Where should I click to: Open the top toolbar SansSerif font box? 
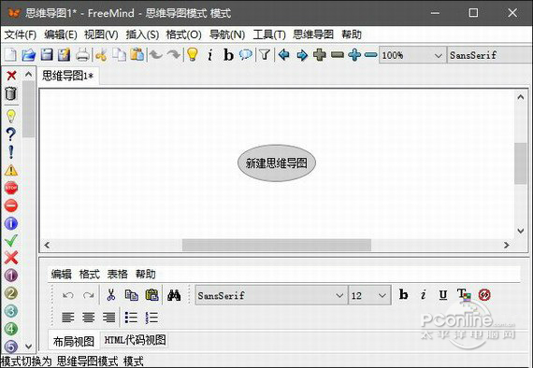(x=489, y=55)
